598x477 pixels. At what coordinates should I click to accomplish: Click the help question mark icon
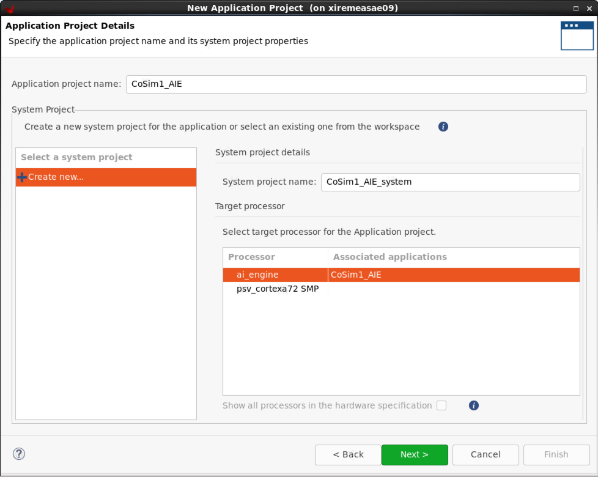(18, 454)
